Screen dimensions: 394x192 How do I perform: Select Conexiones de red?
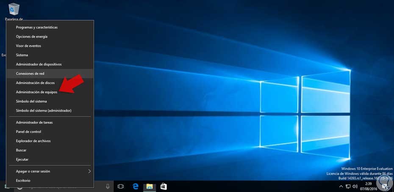click(50, 74)
